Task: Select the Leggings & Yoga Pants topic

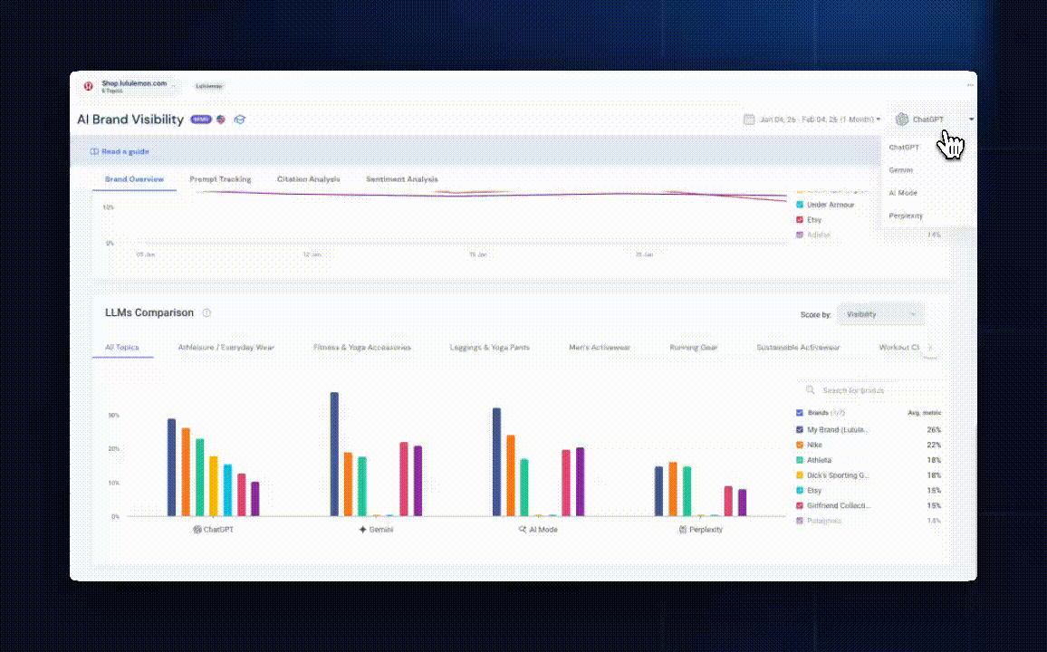Action: pyautogui.click(x=489, y=348)
